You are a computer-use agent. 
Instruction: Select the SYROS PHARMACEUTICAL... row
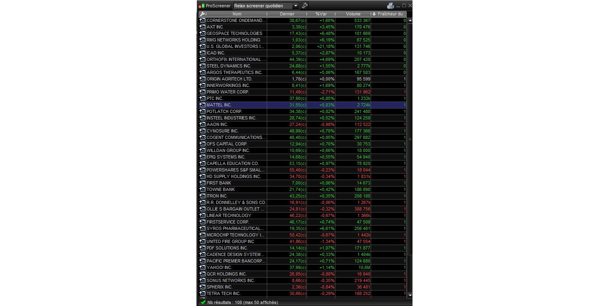click(303, 228)
